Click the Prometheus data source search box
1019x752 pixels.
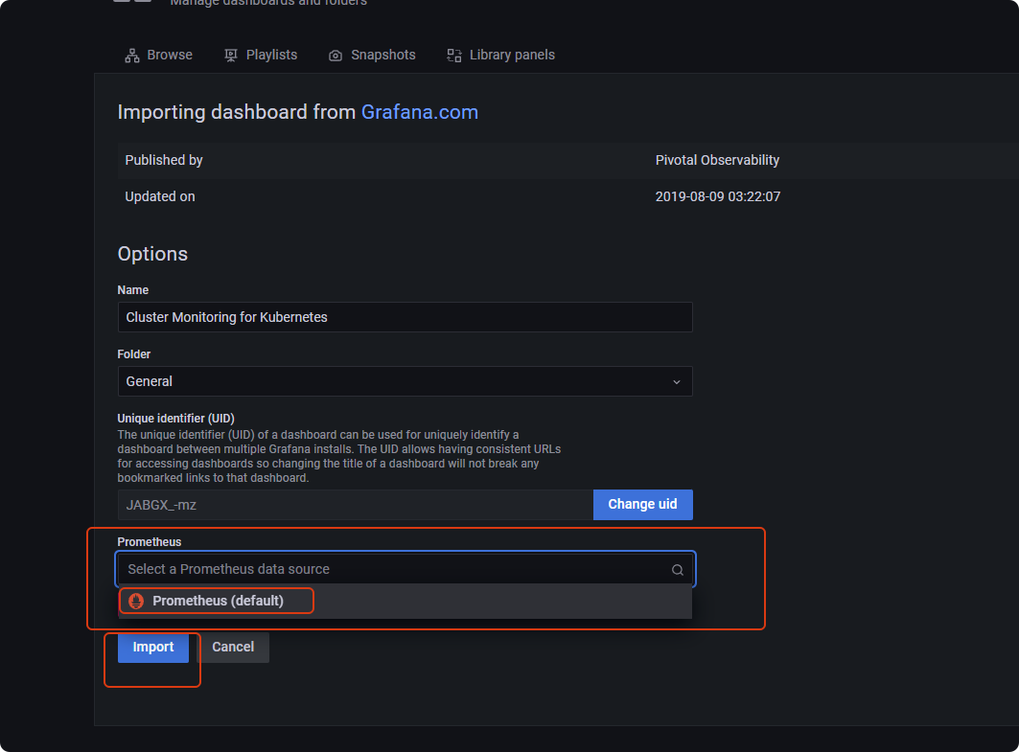click(x=405, y=569)
